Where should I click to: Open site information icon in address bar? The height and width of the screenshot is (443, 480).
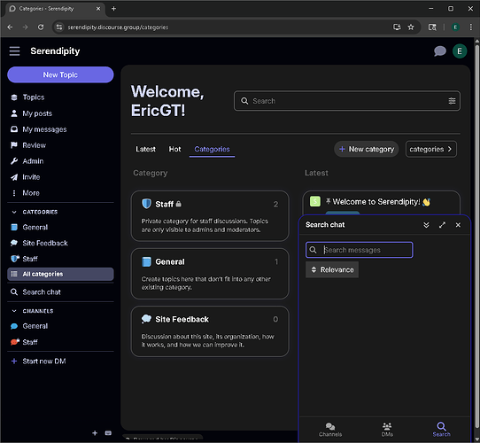[59, 27]
